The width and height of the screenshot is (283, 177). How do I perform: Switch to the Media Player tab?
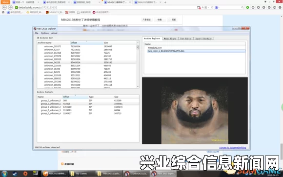point(170,39)
